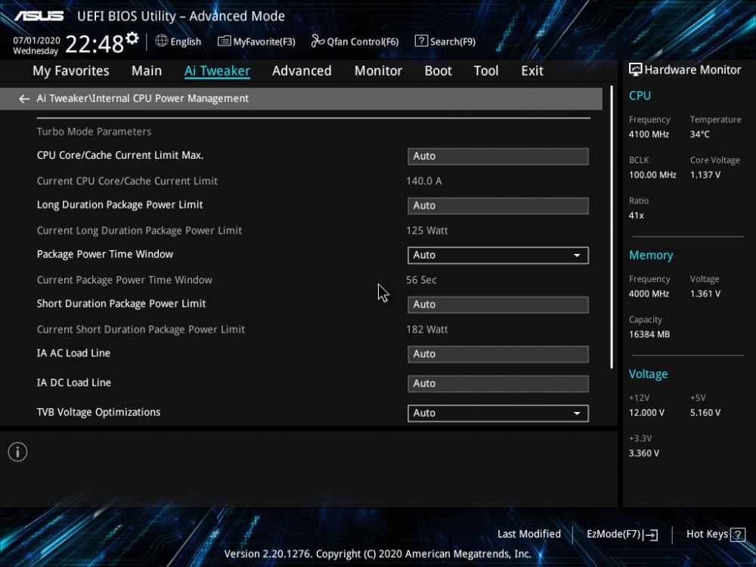Click the 140.0 A current limit value
756x567 pixels.
click(424, 181)
